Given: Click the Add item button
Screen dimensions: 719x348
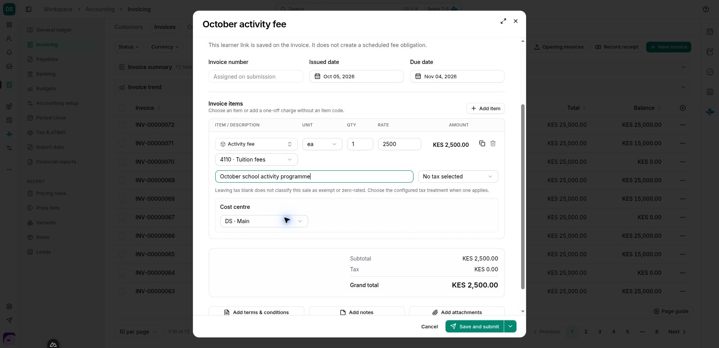Looking at the screenshot, I should pyautogui.click(x=485, y=108).
